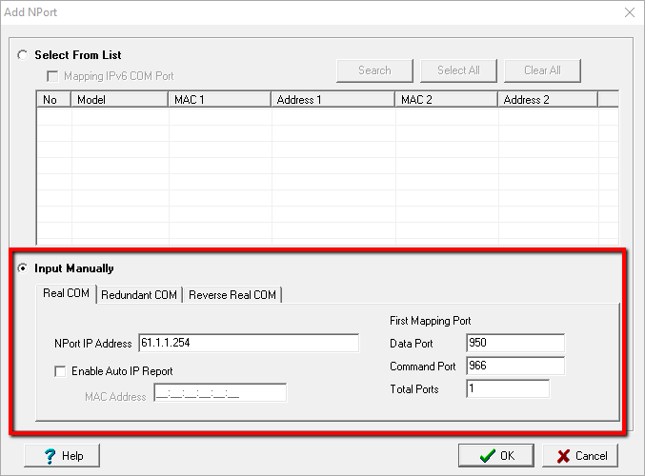Focus the Command Port input field
The image size is (645, 476).
[515, 366]
